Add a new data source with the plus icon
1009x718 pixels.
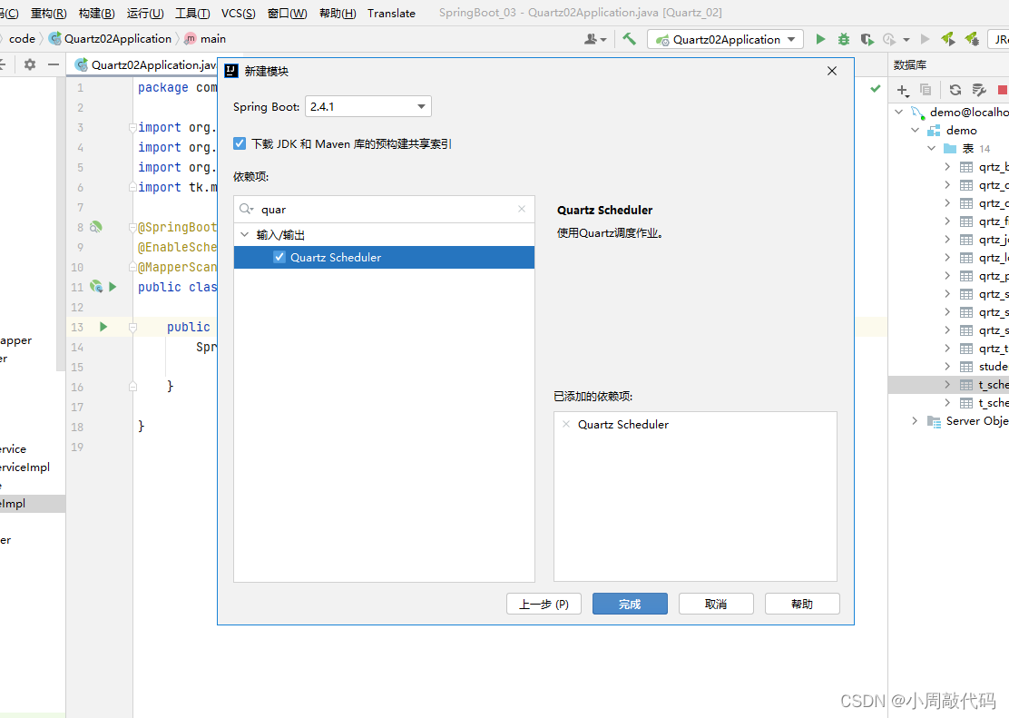tap(901, 90)
